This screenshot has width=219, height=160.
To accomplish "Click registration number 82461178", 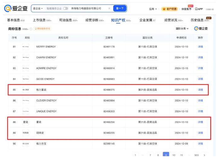I will tap(109, 47).
